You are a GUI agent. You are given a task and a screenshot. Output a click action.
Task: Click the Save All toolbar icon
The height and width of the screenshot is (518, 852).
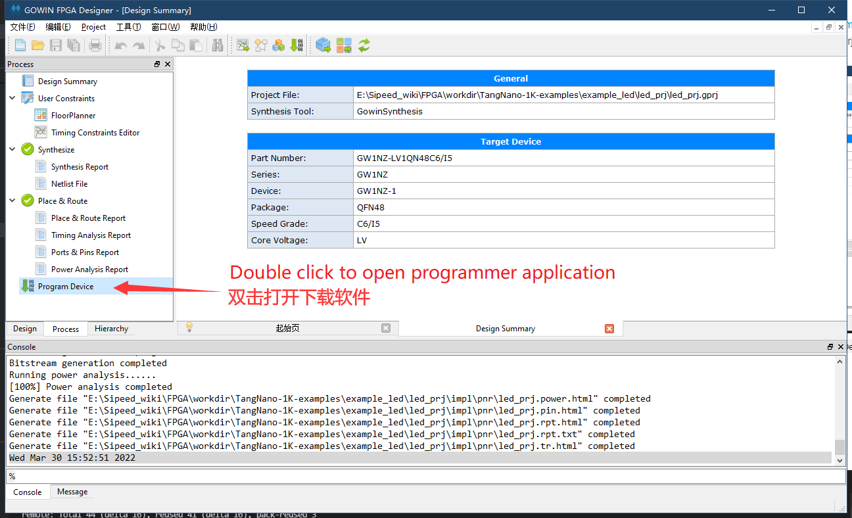click(x=74, y=45)
